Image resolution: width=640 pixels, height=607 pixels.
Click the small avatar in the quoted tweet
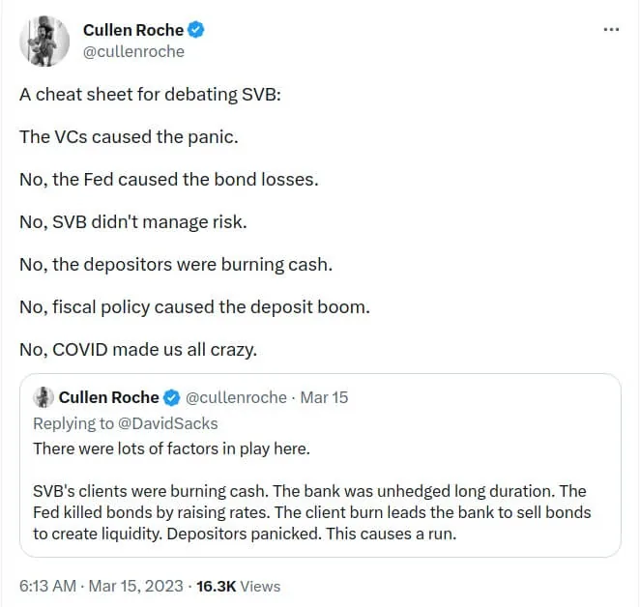tap(43, 397)
